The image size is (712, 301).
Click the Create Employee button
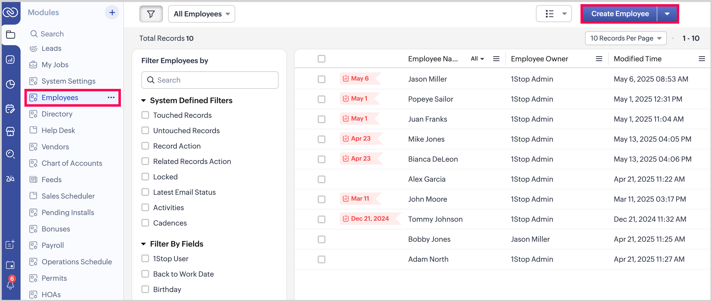click(620, 14)
